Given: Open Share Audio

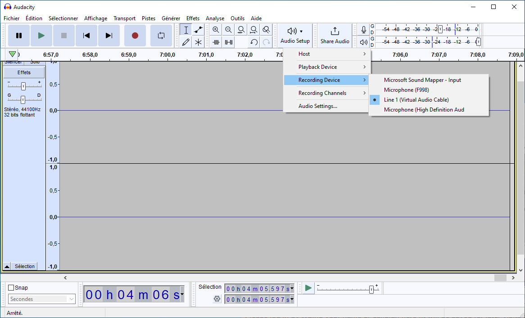Looking at the screenshot, I should point(335,36).
